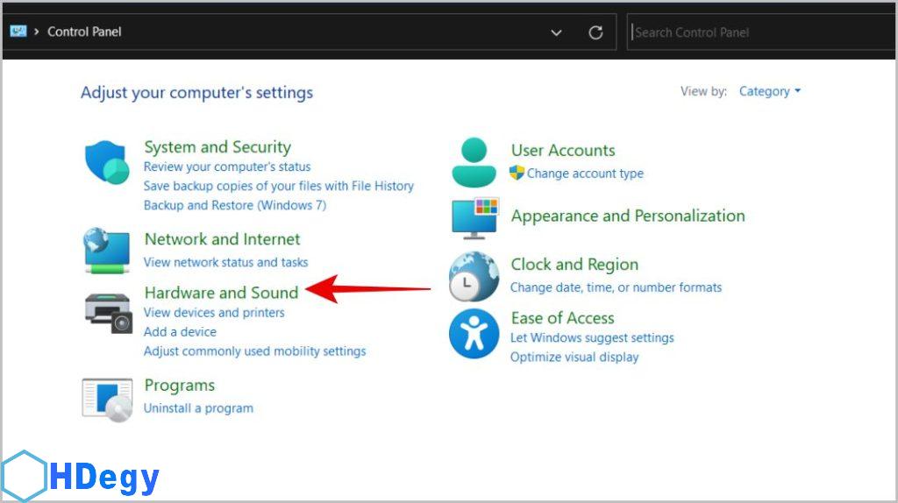
Task: Click the User Accounts person icon
Action: 474,161
